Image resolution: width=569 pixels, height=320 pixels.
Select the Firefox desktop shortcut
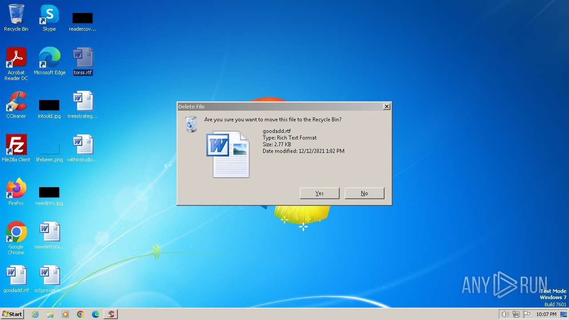click(16, 192)
